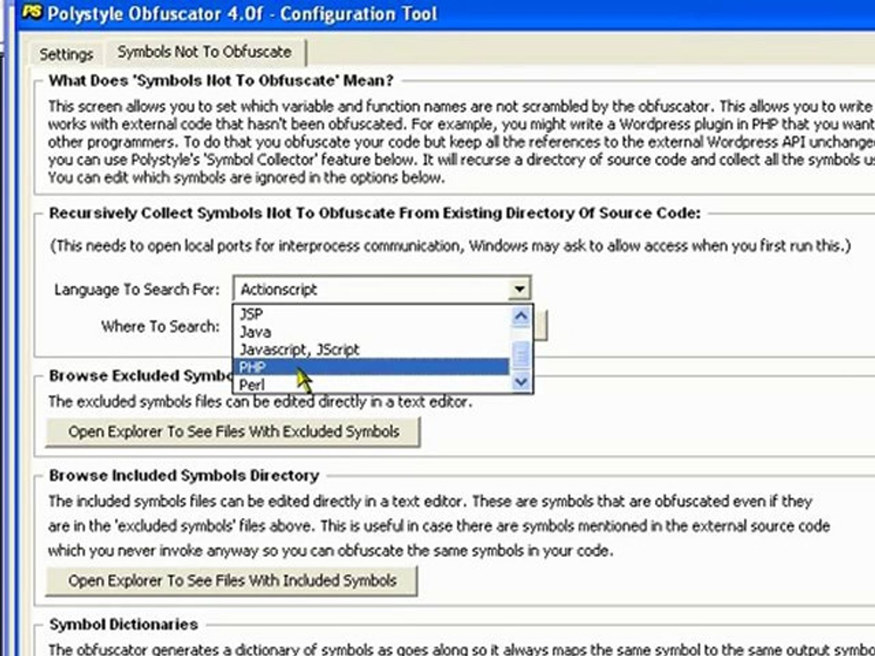Switch to the Settings tab

pyautogui.click(x=66, y=54)
